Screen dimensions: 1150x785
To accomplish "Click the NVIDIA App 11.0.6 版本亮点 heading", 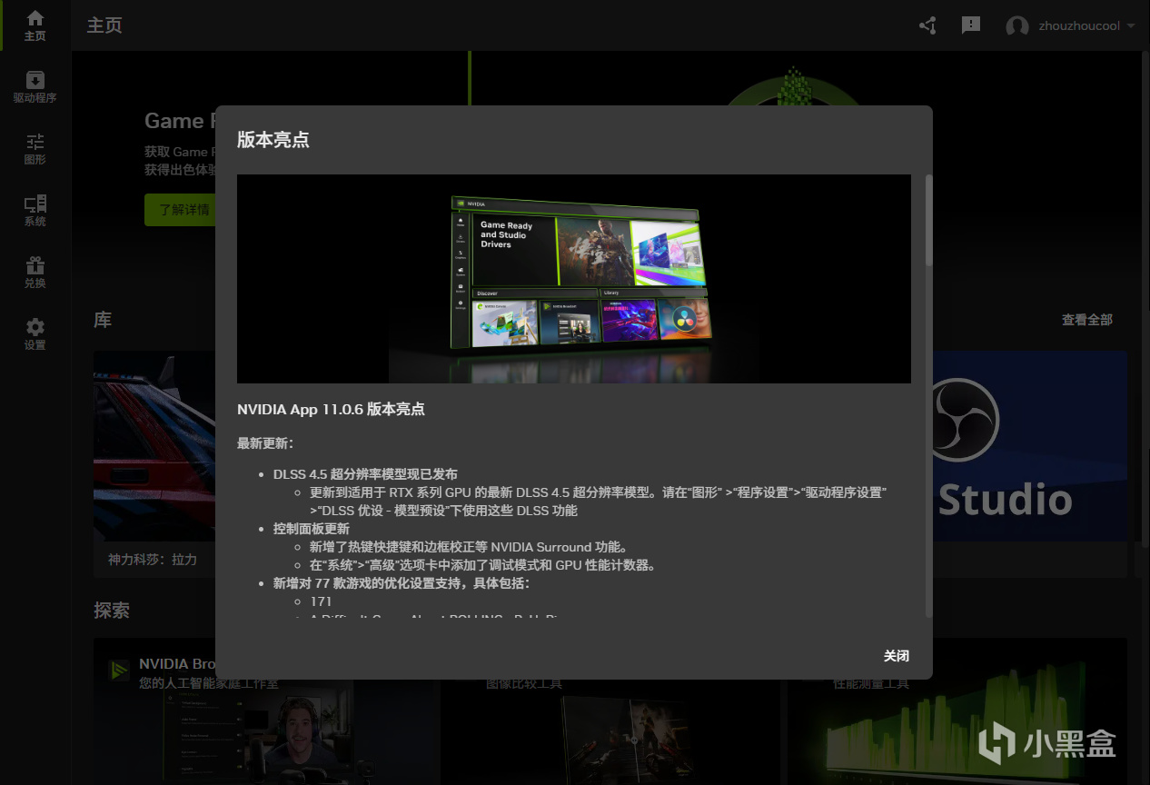I will point(331,410).
